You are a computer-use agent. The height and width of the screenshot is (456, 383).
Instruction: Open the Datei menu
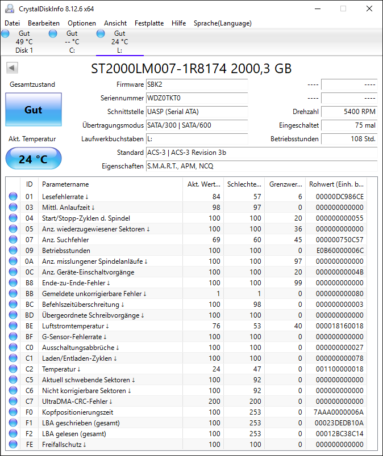click(13, 23)
